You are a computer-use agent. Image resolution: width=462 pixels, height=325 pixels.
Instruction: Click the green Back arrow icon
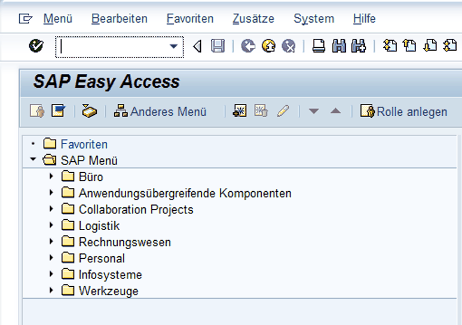click(248, 46)
